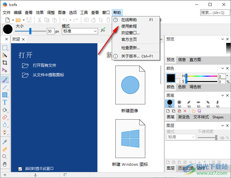Click the save toolbar icon
Image resolution: width=231 pixels, height=178 pixels.
(29, 20)
